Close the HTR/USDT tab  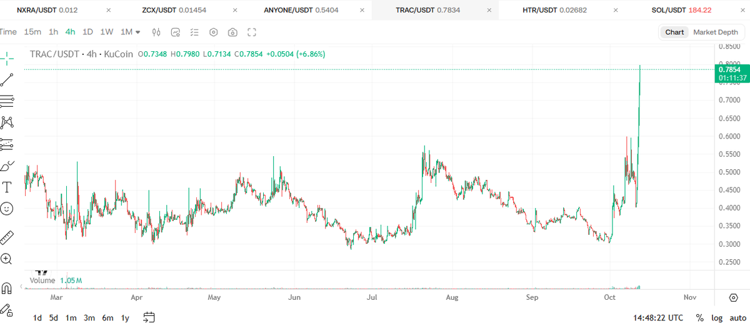(x=616, y=11)
